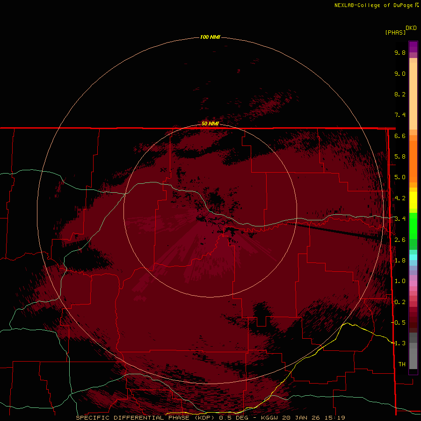421x421 pixels.
Task: Click the SPECIFIC DIFFERENTIAL PHASE (KDP) title text
Action: pos(145,418)
